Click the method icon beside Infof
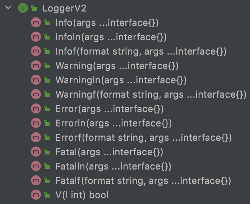This screenshot has height=204, width=250. [36, 51]
